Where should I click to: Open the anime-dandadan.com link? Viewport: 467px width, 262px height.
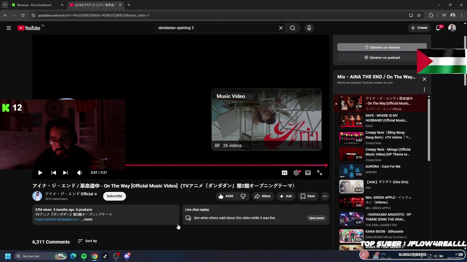point(57,219)
